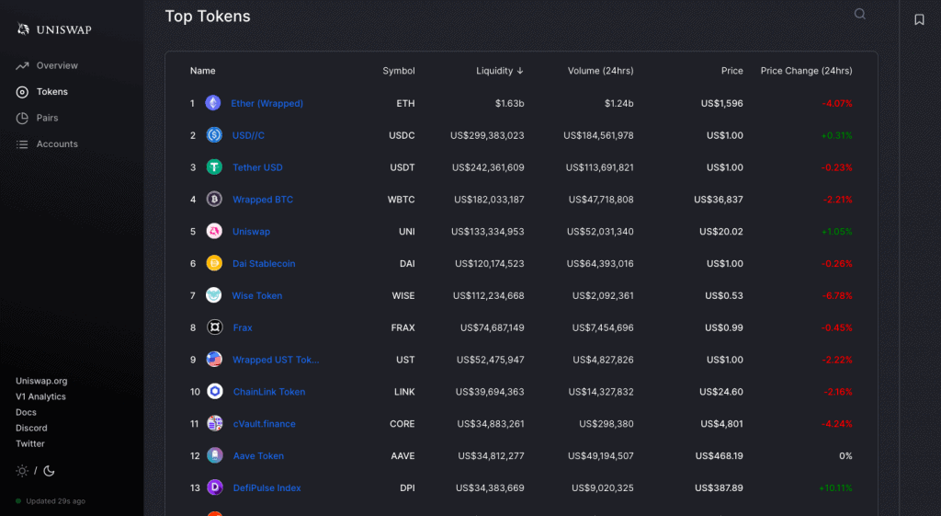Open the Docs link
The width and height of the screenshot is (941, 516).
[27, 412]
